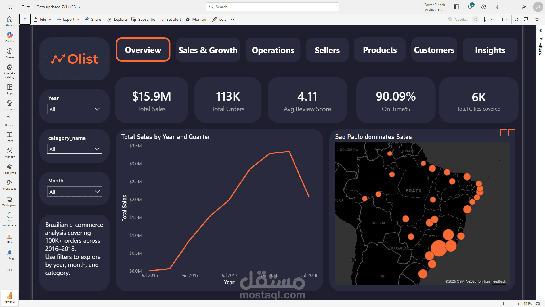Refresh the report visuals
The width and height of the screenshot is (545, 307).
click(517, 19)
